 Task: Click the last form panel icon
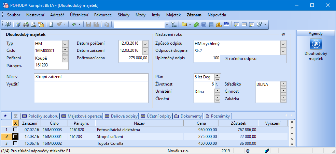(252, 25)
